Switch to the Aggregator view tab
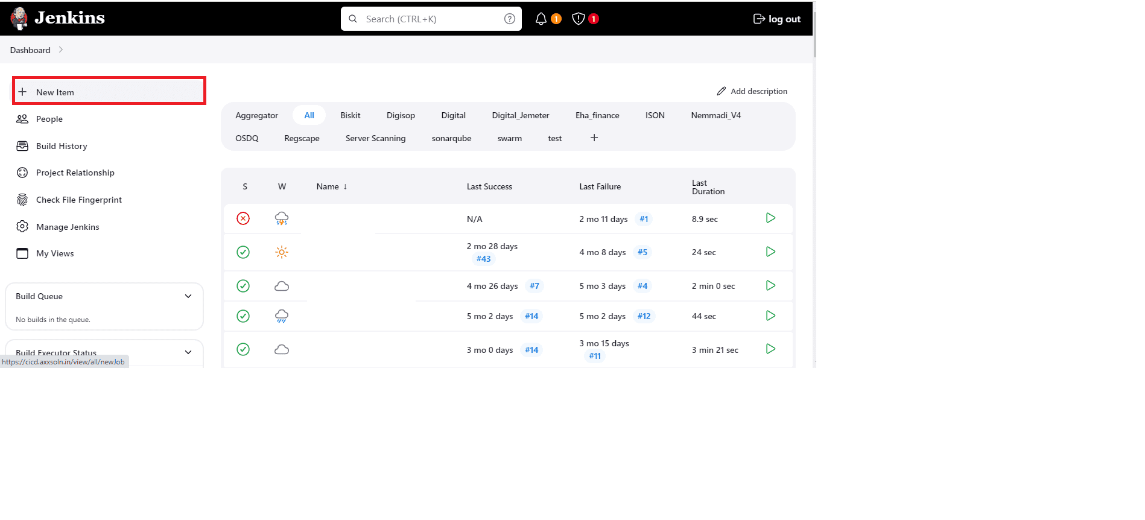The image size is (1145, 520). pos(256,115)
